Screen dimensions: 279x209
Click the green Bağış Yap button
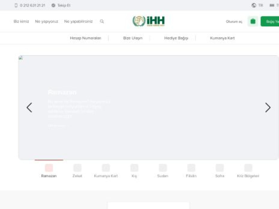[270, 21]
